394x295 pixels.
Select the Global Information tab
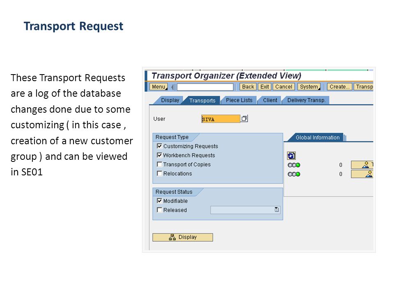click(x=317, y=138)
